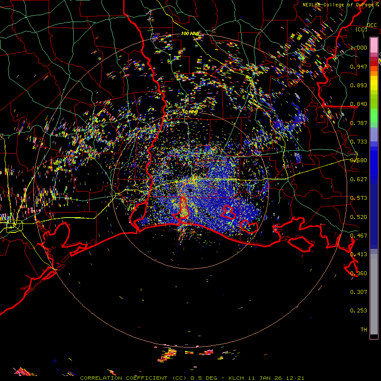This screenshot has height=381, width=381.
Task: Select the 0.680 scale value
Action: coord(359,160)
